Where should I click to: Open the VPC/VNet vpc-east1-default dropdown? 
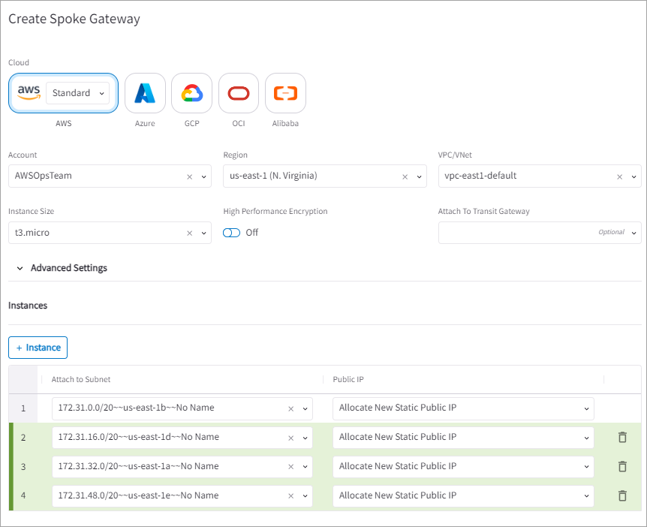(633, 176)
